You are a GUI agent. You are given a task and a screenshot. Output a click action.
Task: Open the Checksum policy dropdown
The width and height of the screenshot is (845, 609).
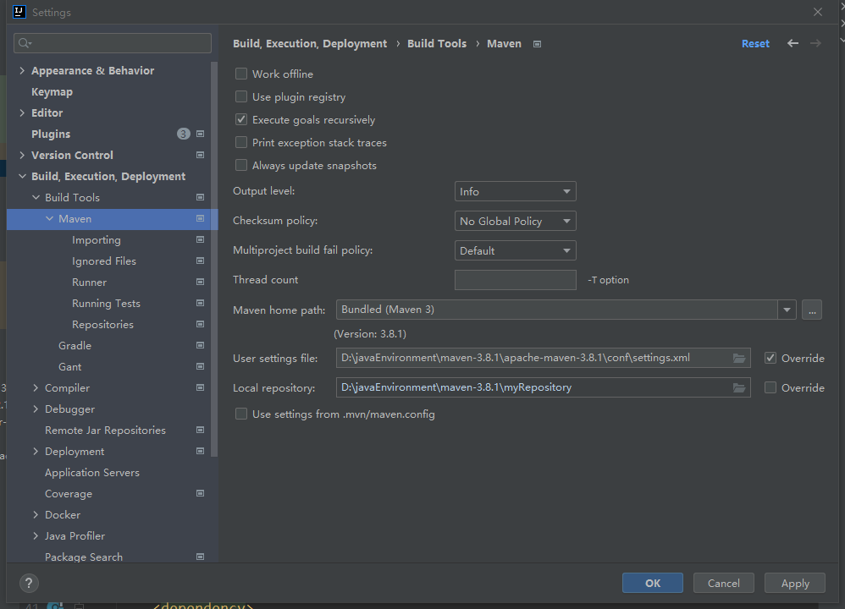tap(515, 221)
